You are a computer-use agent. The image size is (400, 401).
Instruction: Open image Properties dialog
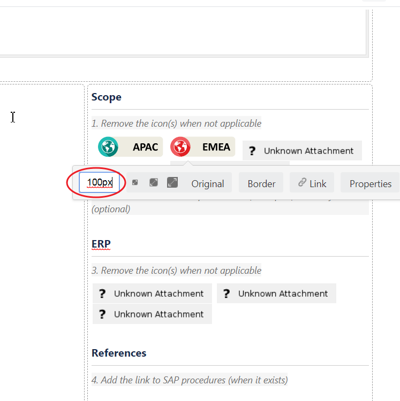[370, 183]
